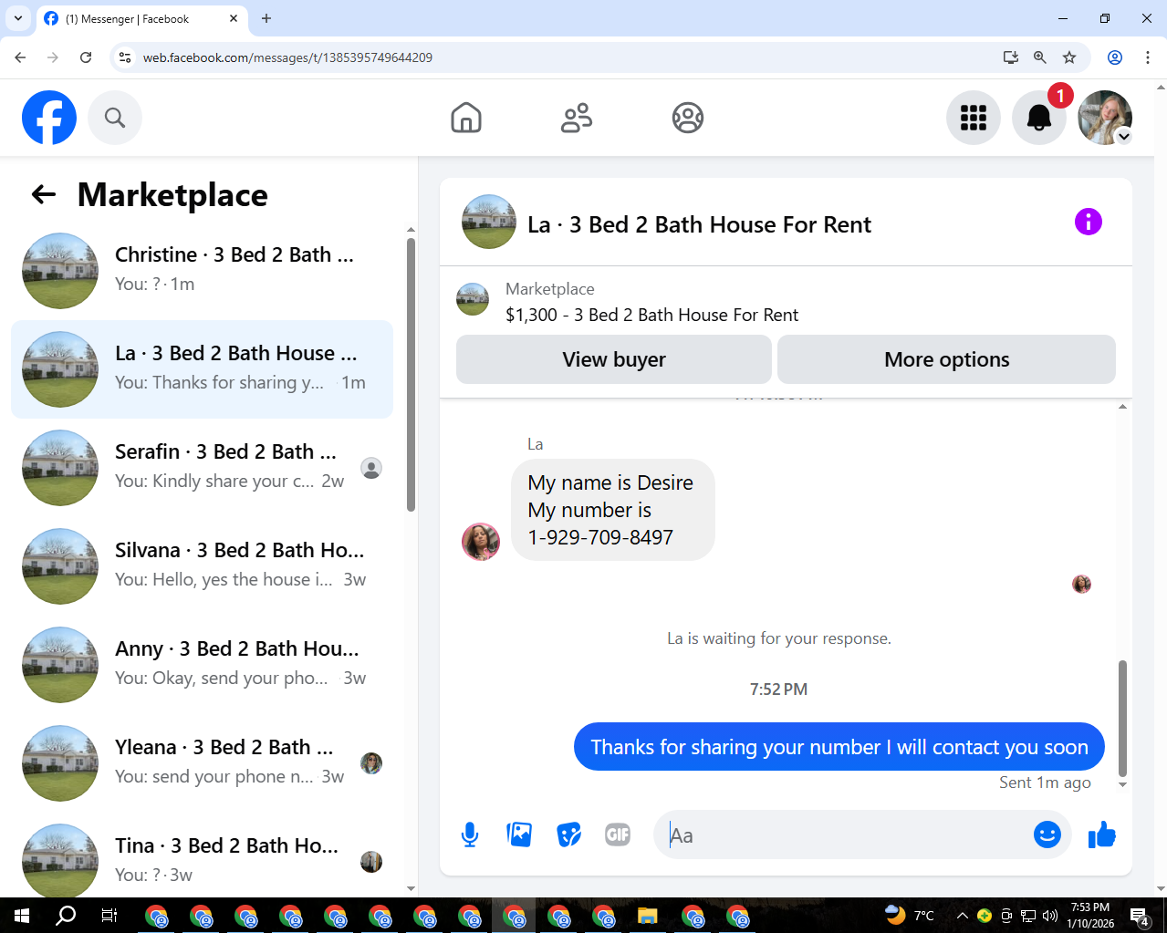The image size is (1167, 933).
Task: Open Anny's conversation in the list
Action: (202, 665)
